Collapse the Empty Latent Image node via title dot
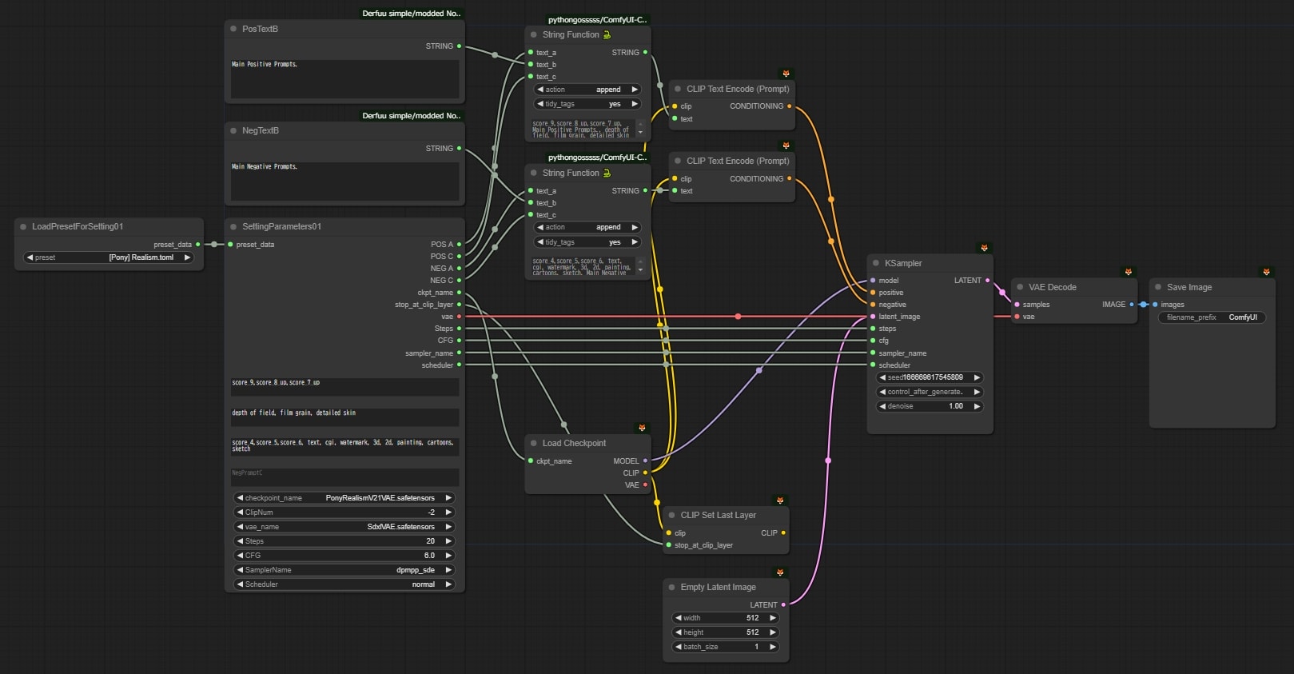 pos(672,587)
